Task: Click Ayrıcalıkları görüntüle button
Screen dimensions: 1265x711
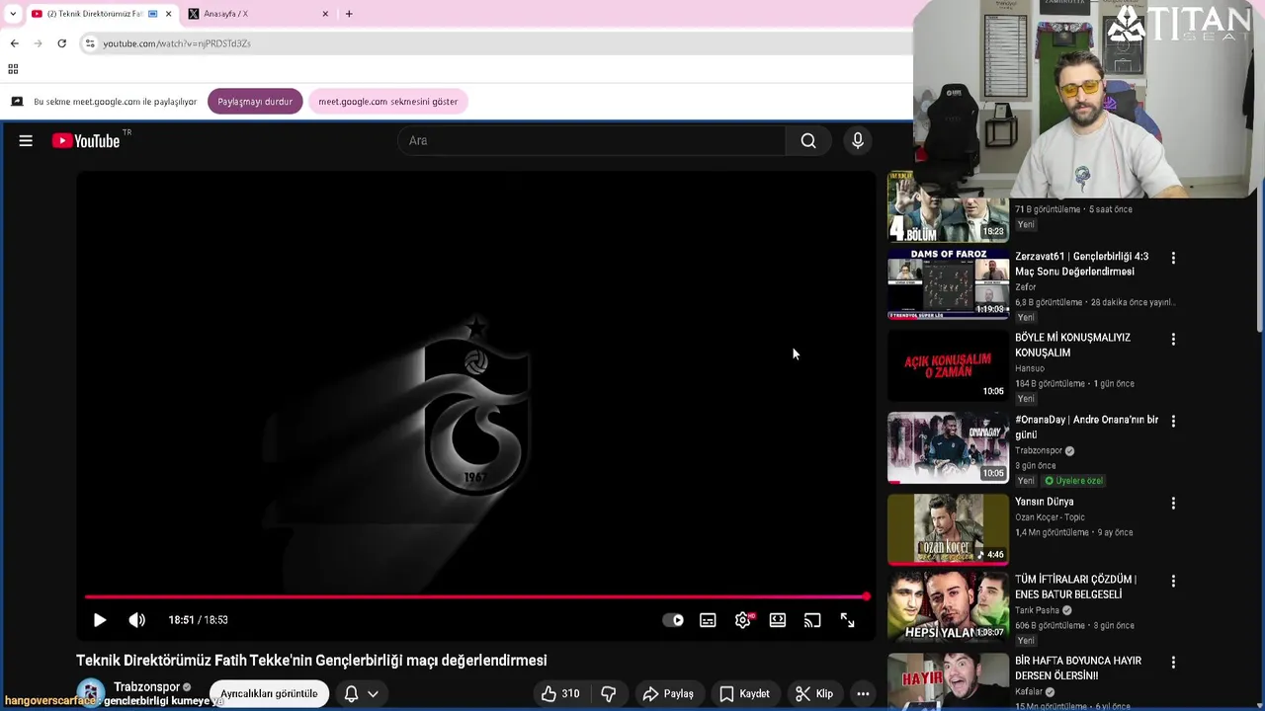Action: point(269,693)
